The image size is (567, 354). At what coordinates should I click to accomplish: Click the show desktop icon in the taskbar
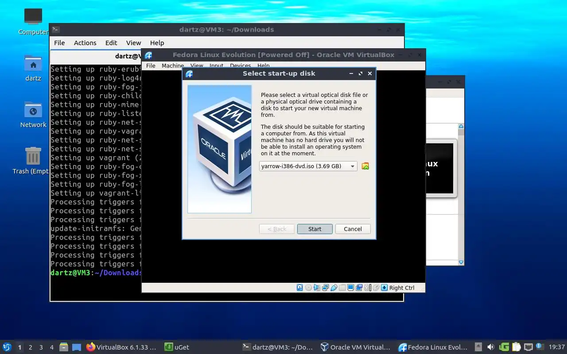[77, 347]
